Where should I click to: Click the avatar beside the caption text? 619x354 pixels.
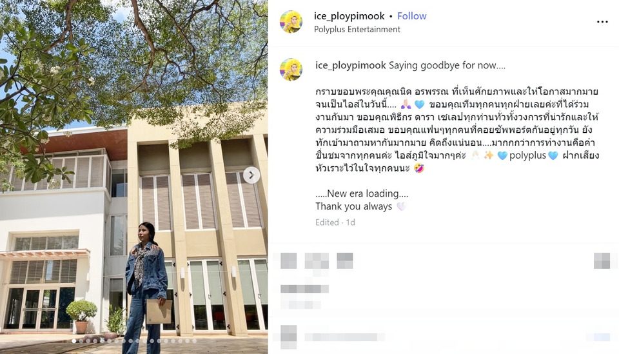tap(291, 70)
